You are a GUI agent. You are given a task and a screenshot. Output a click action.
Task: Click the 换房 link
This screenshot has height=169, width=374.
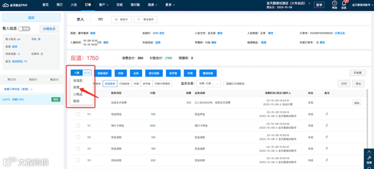coord(93,33)
